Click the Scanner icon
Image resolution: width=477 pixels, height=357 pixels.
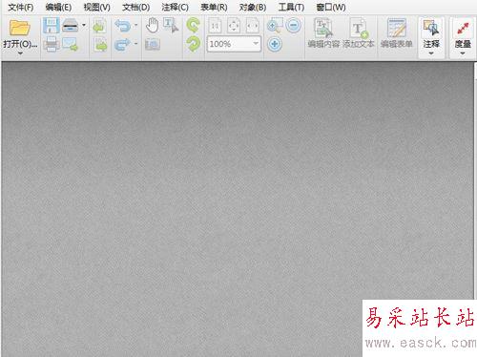(x=71, y=26)
